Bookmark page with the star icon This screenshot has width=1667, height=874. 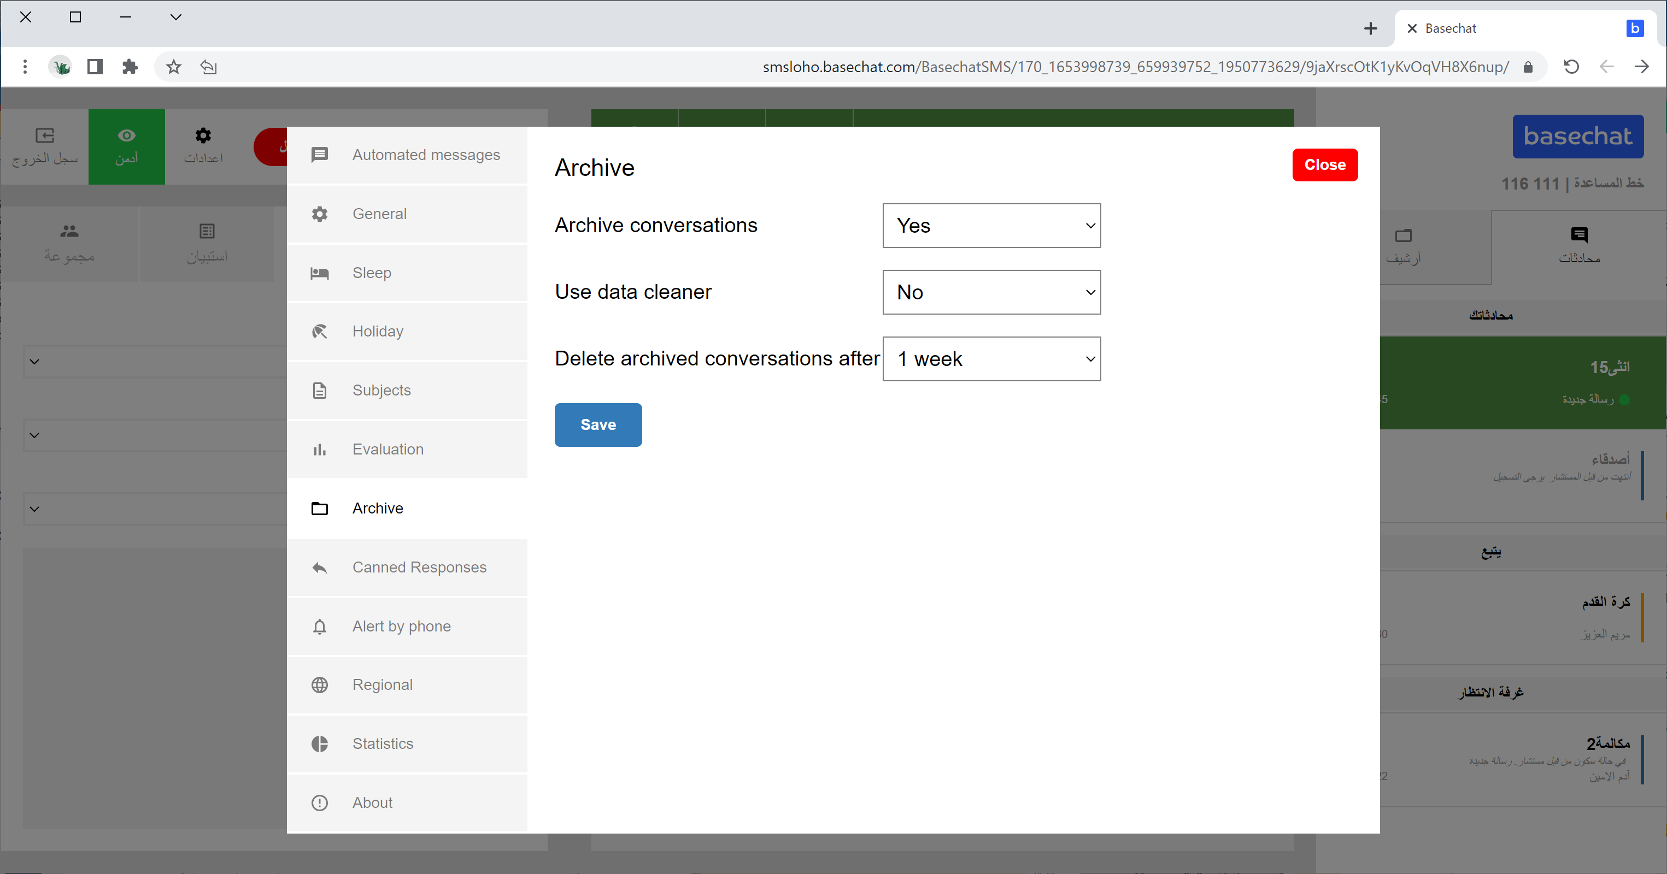coord(173,67)
